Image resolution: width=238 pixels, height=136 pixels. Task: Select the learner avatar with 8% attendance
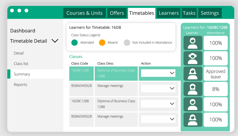(x=193, y=89)
